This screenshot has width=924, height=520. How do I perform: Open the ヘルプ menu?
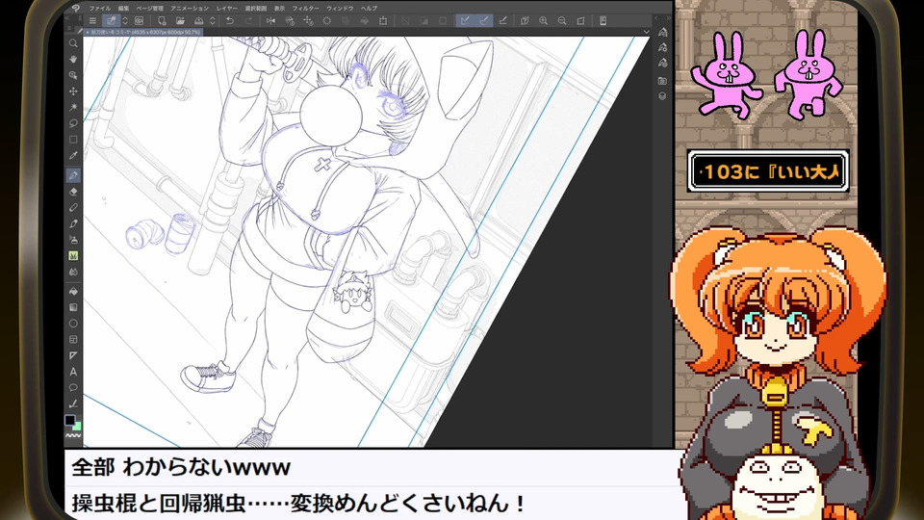point(369,9)
